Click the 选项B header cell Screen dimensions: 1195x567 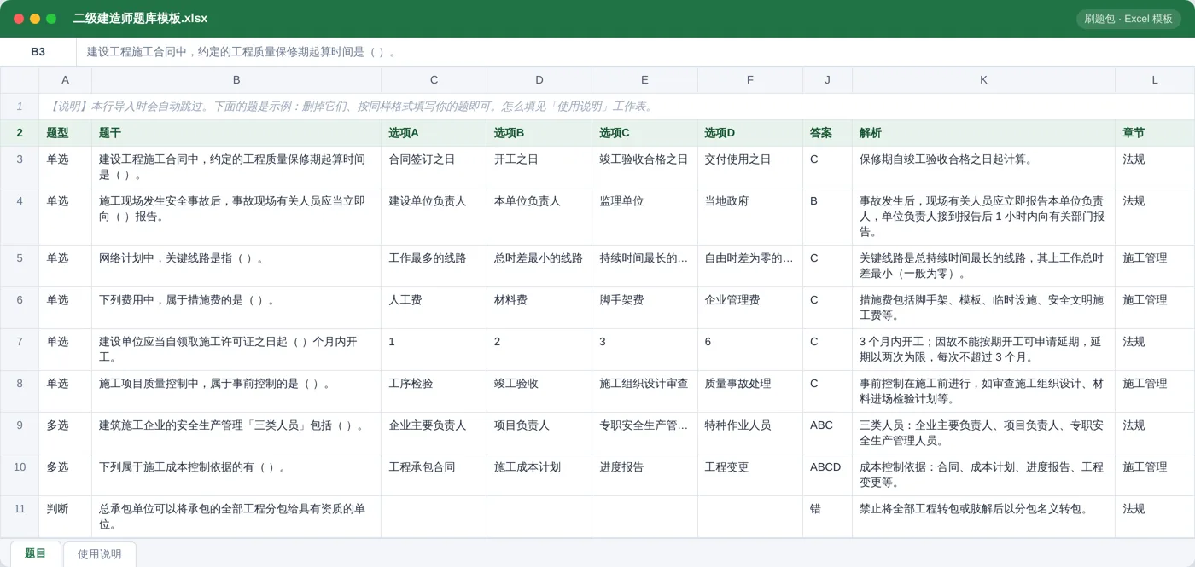539,133
